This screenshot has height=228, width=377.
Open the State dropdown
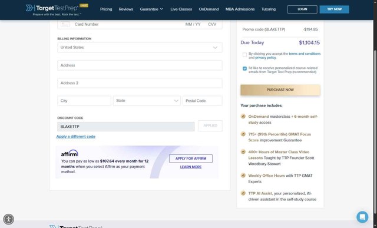pos(147,101)
